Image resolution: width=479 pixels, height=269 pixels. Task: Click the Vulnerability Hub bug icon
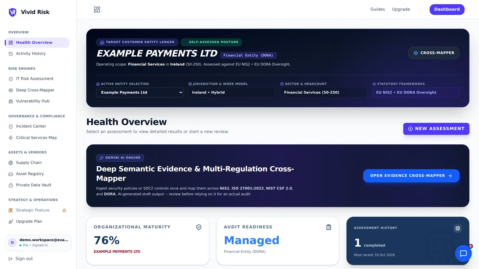point(11,101)
